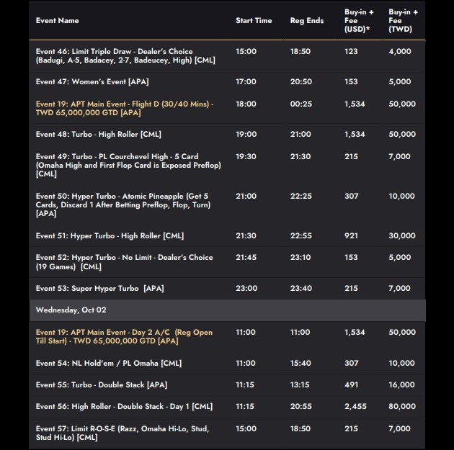
Task: Open Event 56 High Roller Double Stack
Action: (124, 407)
